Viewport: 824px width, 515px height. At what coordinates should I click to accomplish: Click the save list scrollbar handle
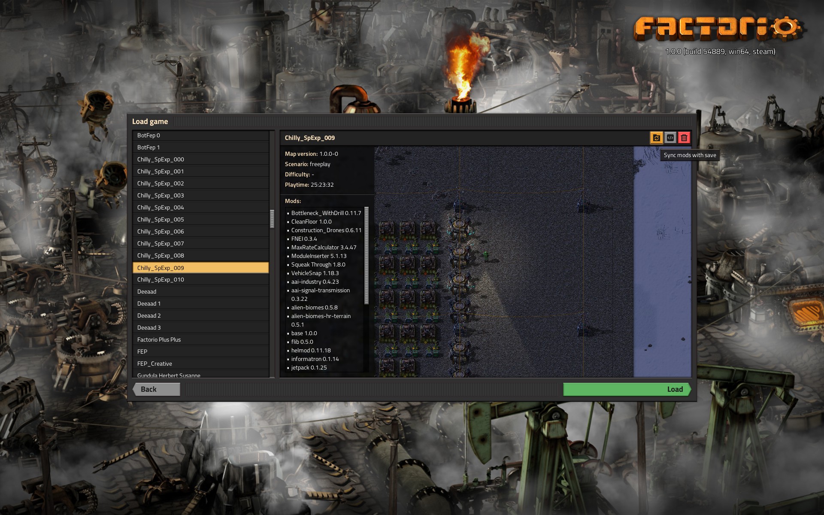click(x=272, y=219)
